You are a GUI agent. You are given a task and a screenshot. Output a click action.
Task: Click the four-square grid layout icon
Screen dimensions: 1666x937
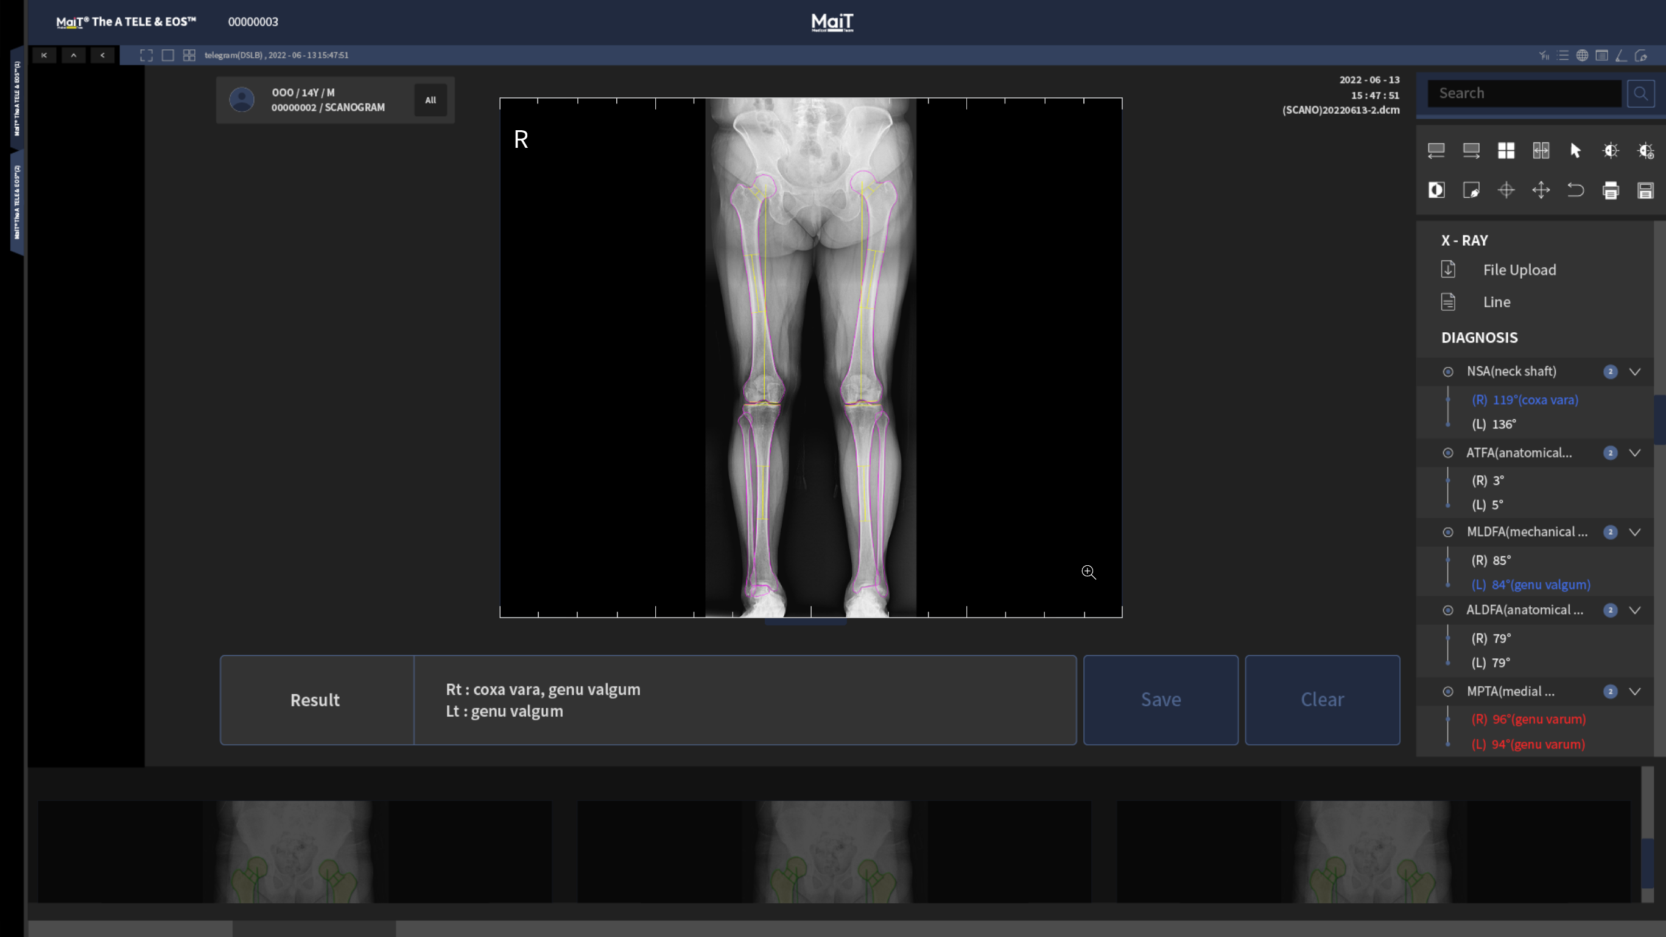(x=1506, y=150)
